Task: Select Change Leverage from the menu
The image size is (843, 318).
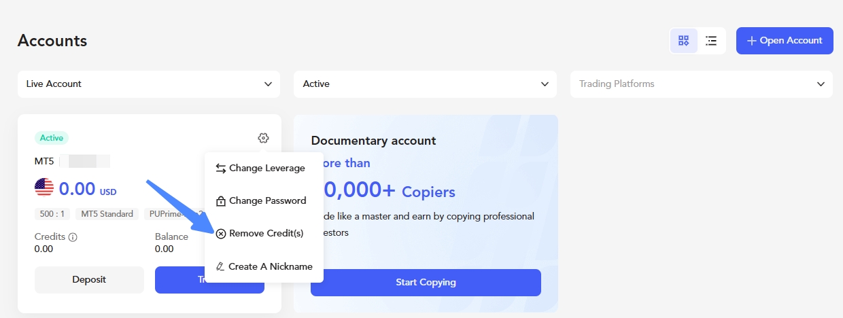Action: (x=266, y=168)
